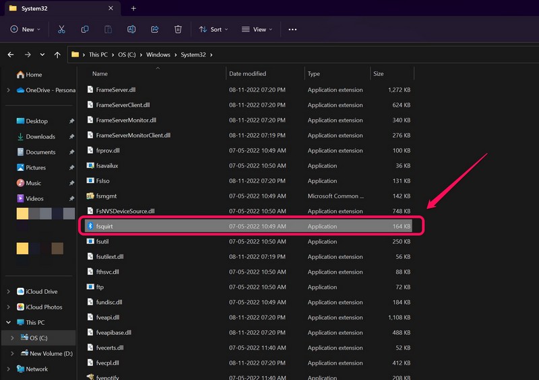The width and height of the screenshot is (539, 380).
Task: Click the Delete trash icon
Action: [178, 30]
